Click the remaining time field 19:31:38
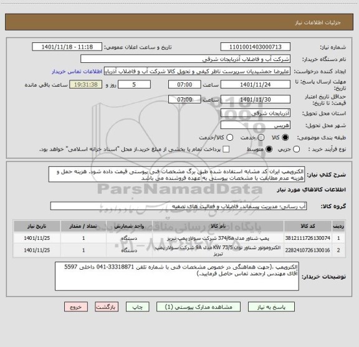 coord(86,85)
